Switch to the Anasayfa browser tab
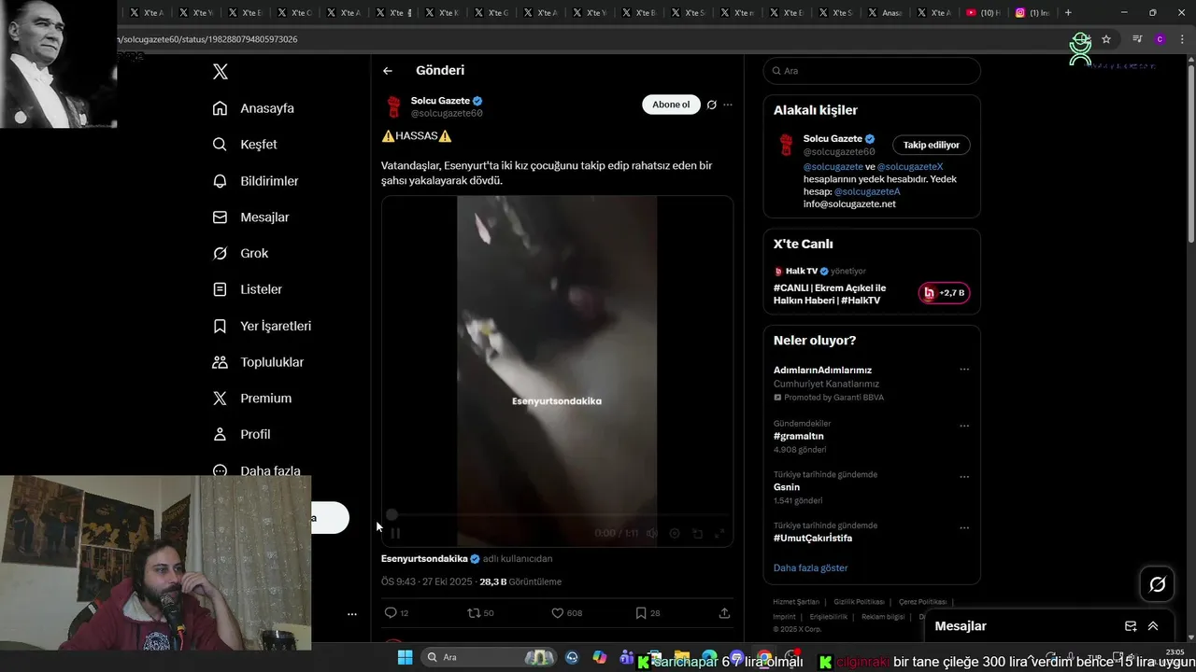The image size is (1196, 672). [884, 13]
